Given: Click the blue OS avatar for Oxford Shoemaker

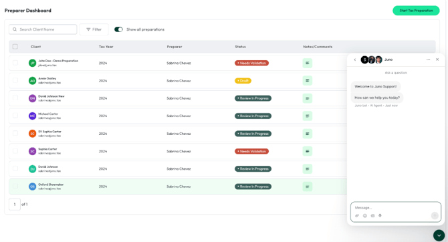Looking at the screenshot, I should pos(32,187).
